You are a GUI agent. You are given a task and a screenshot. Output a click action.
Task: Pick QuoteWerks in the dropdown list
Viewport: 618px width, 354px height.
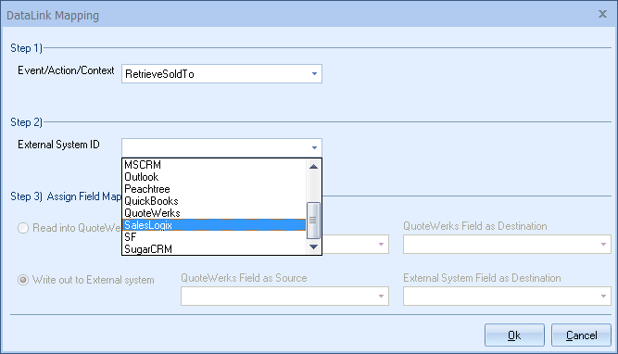[214, 213]
